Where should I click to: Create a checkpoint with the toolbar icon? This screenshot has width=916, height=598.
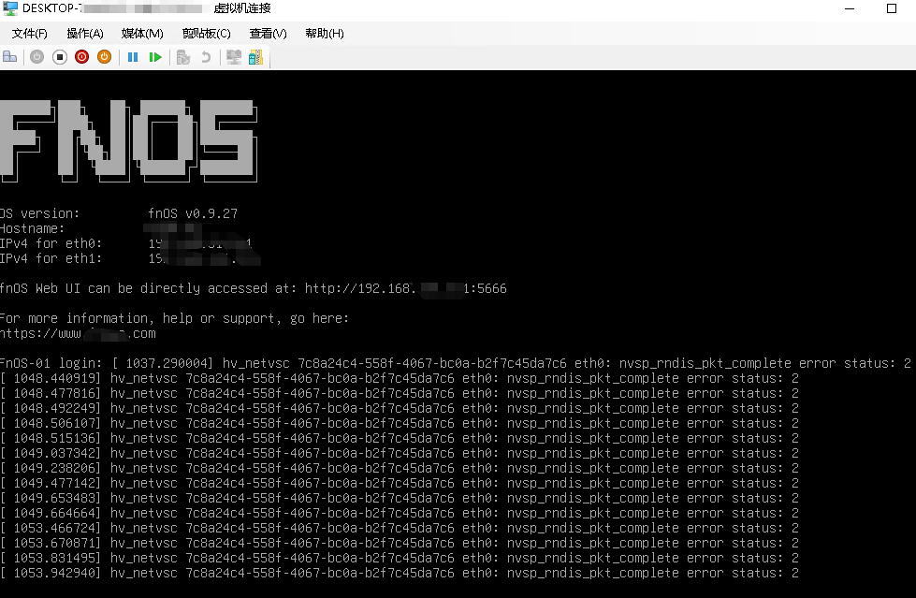[x=182, y=57]
